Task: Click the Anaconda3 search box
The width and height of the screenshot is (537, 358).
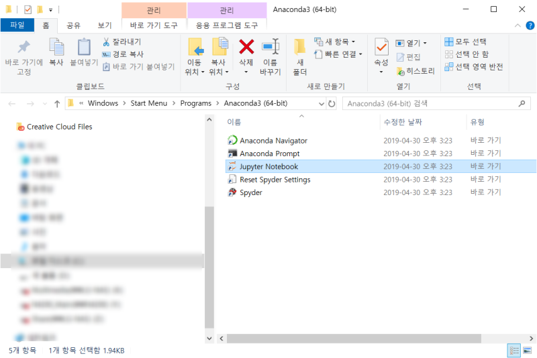Action: tap(436, 104)
